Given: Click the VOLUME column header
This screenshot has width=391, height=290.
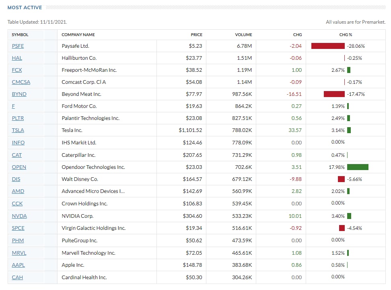Looking at the screenshot, I should click(243, 35).
